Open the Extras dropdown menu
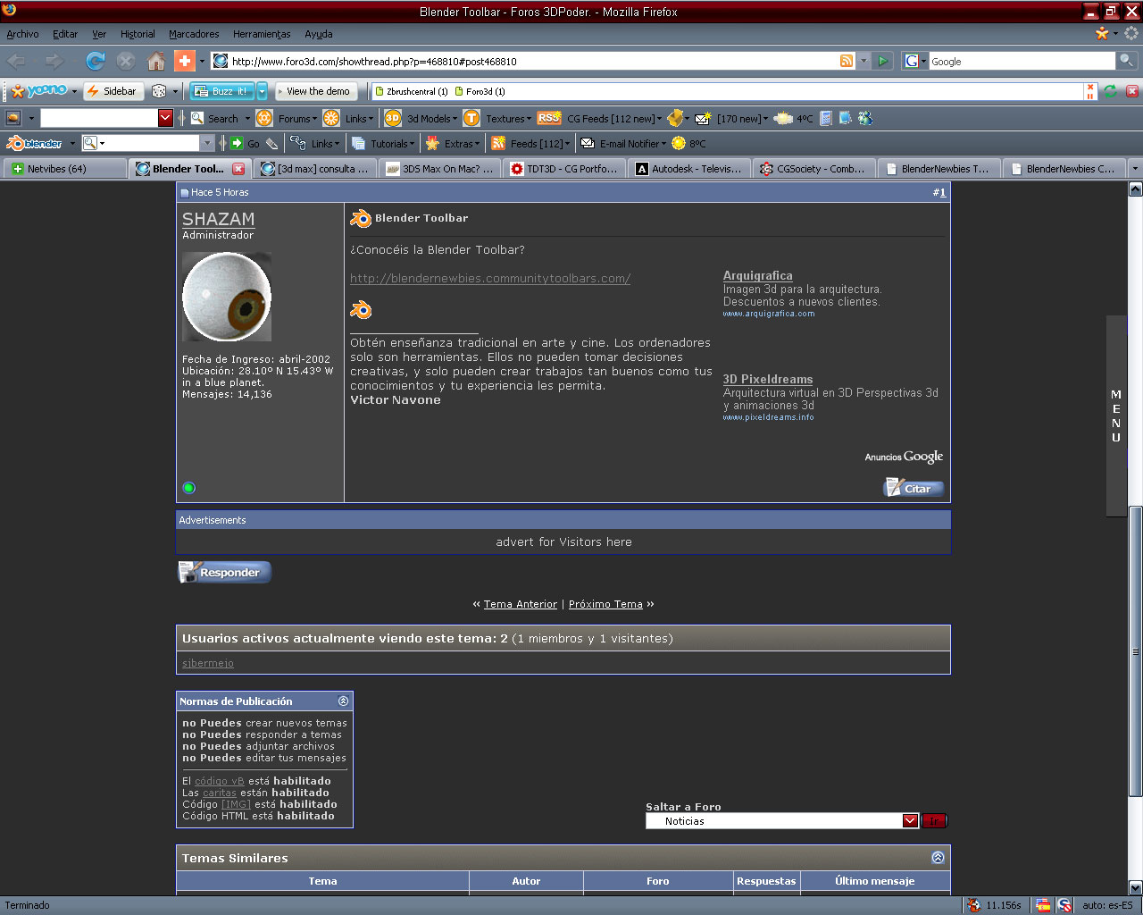 (462, 143)
